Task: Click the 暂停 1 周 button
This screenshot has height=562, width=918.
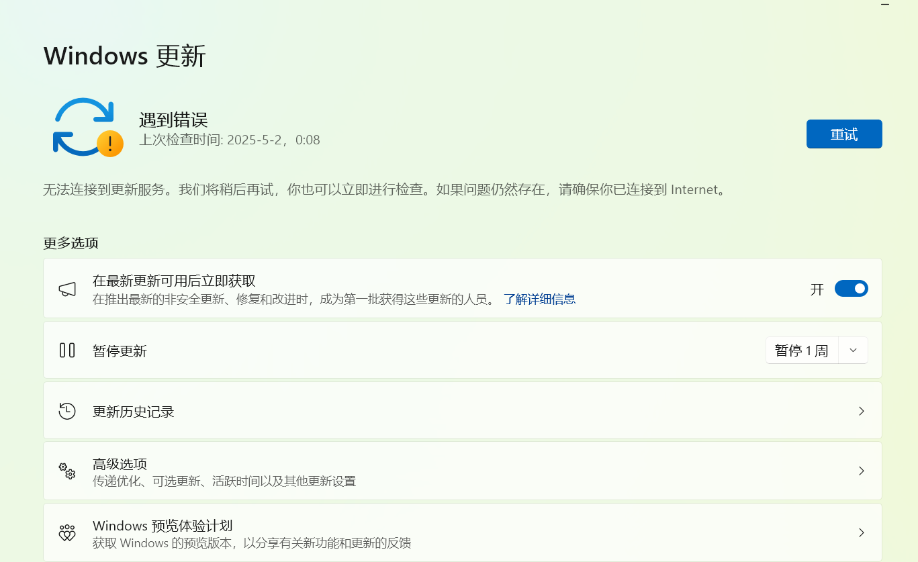Action: (x=802, y=350)
